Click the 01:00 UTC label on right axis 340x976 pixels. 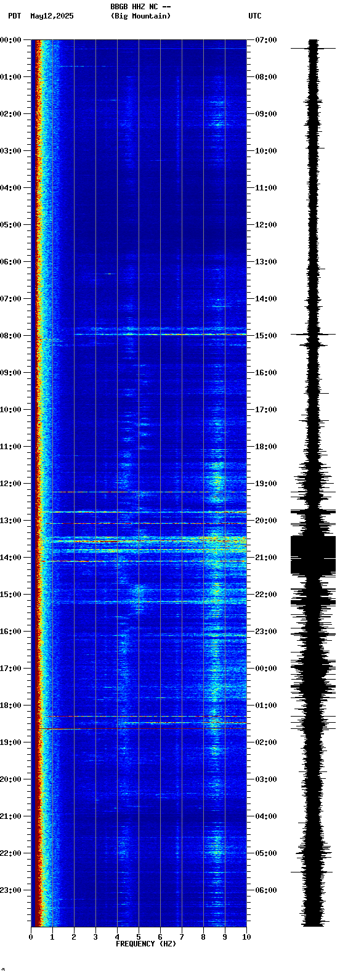tap(266, 706)
